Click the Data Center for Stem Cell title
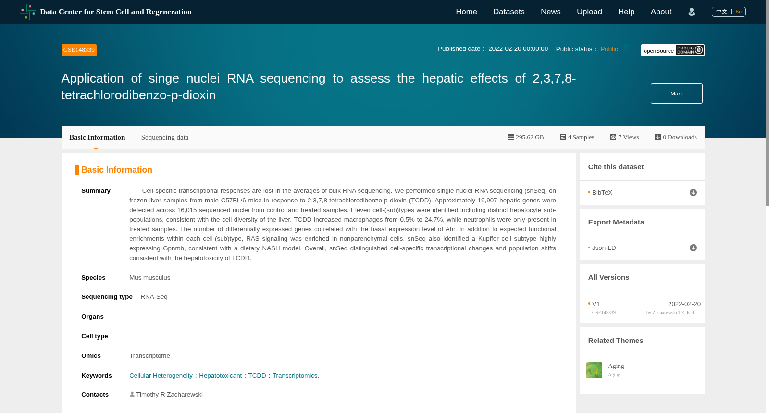Screen dimensions: 769x413 pyautogui.click(x=116, y=12)
